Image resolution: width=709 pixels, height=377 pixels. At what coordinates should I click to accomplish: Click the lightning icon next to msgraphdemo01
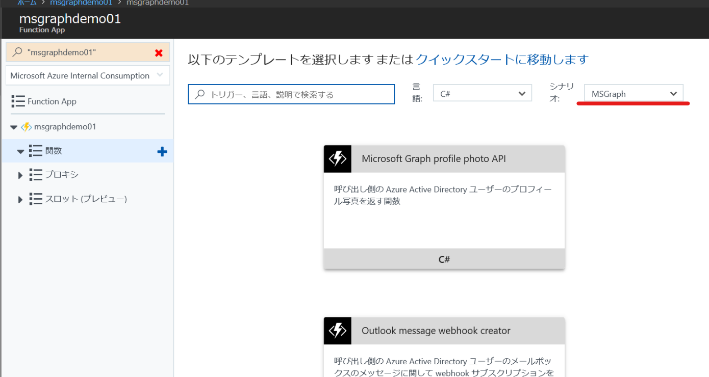coord(26,127)
